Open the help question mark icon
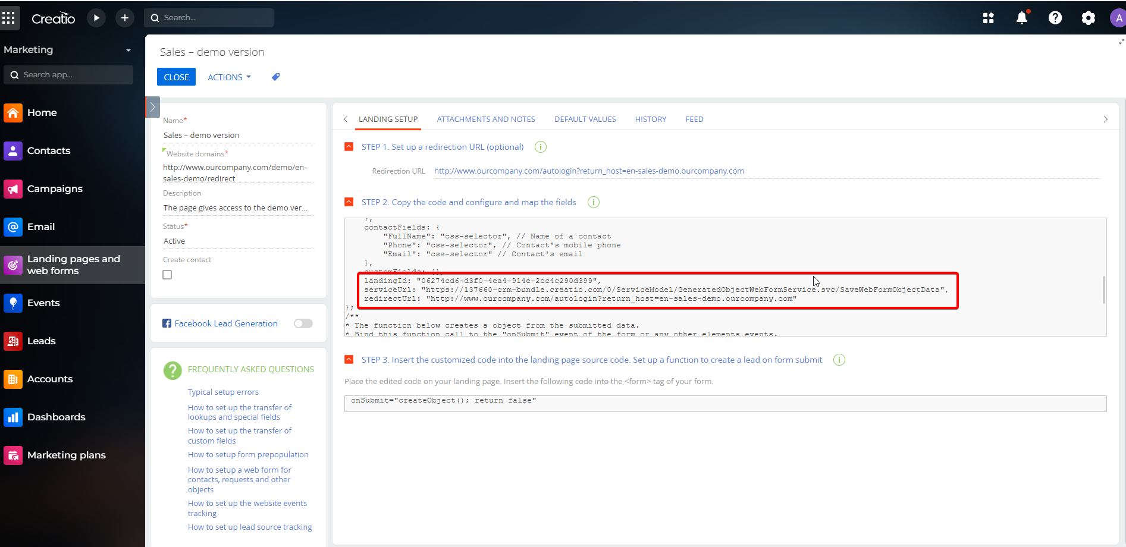Screen dimensions: 1126x547 pos(1055,18)
